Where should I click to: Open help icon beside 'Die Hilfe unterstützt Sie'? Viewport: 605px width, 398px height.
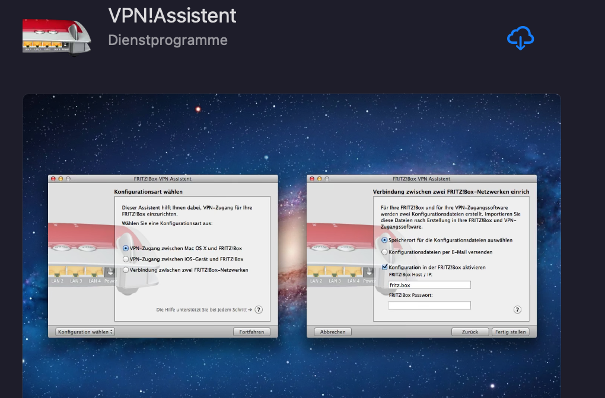click(x=259, y=310)
